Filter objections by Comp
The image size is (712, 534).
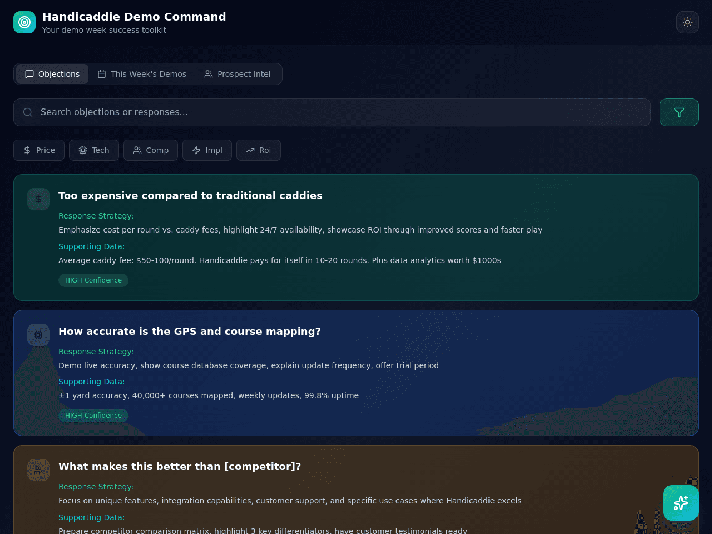(x=151, y=150)
